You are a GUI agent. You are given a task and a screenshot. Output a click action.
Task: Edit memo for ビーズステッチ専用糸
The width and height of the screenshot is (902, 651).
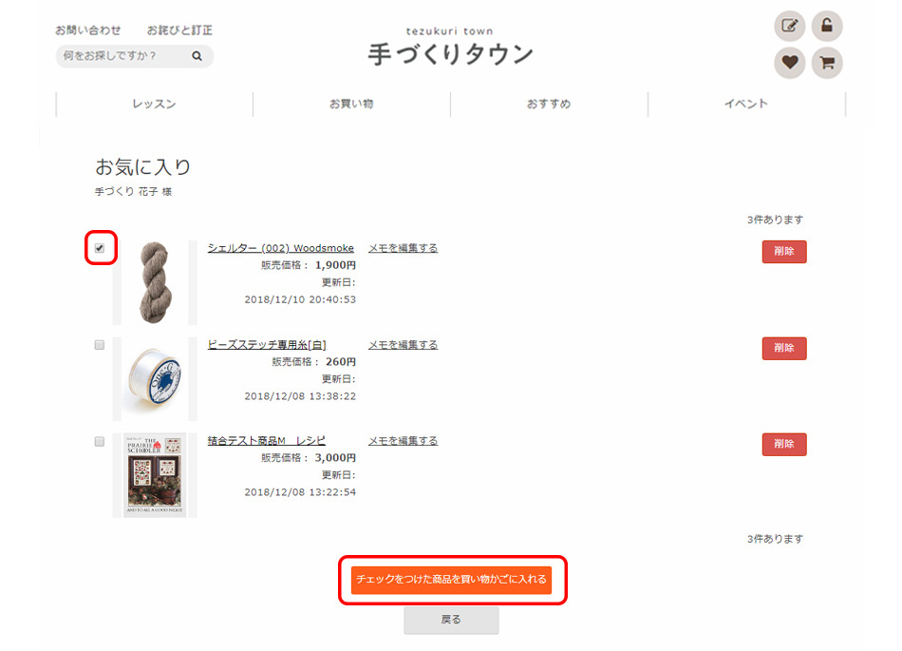tap(403, 345)
